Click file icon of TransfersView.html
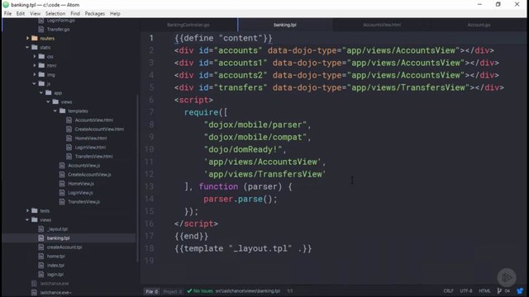This screenshot has width=529, height=297. tap(69, 156)
